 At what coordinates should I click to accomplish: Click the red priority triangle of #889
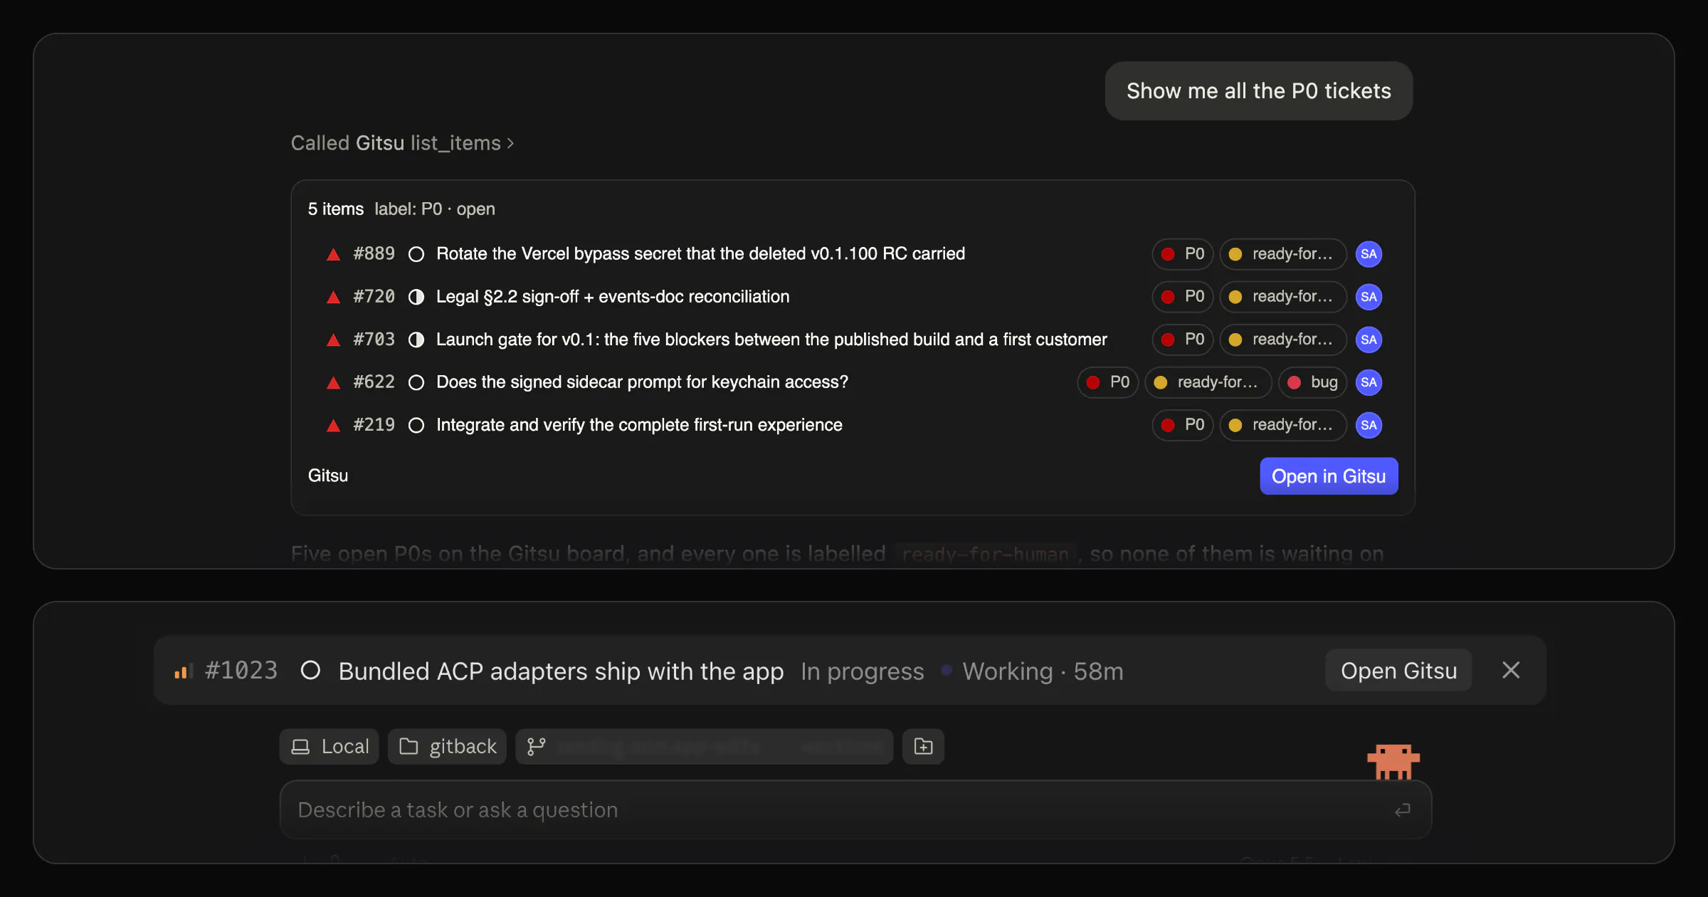point(333,254)
